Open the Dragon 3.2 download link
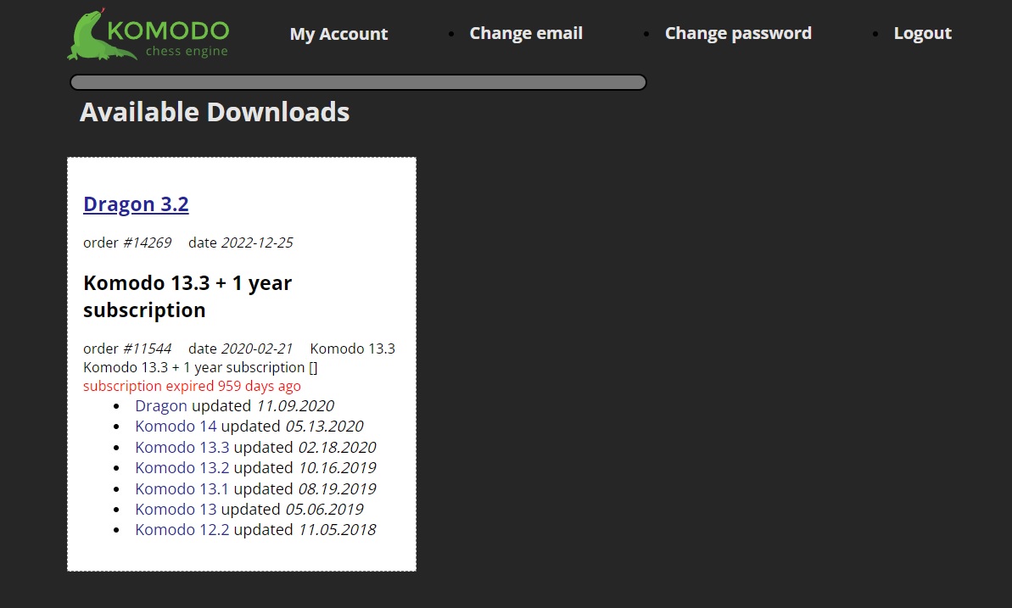The width and height of the screenshot is (1012, 608). click(x=137, y=204)
